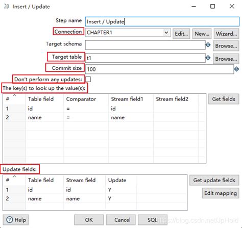Open the connection Wizard...
The width and height of the screenshot is (242, 228).
[226, 34]
